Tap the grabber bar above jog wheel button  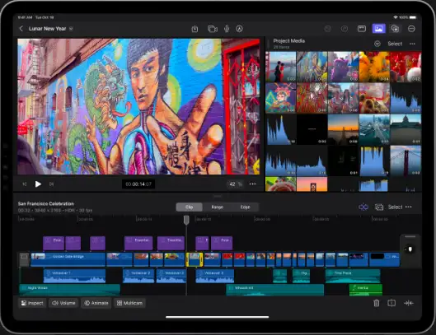coord(410,237)
